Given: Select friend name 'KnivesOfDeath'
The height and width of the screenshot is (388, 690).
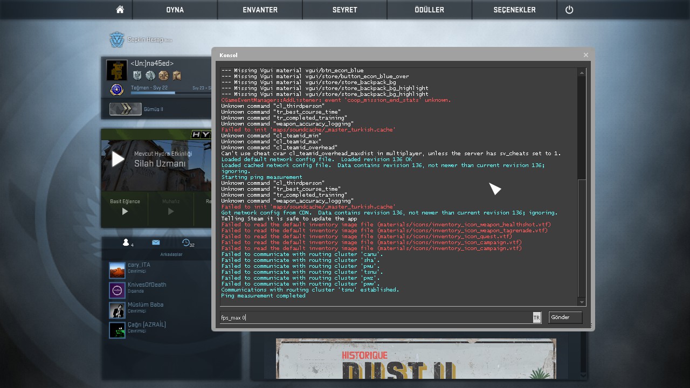Looking at the screenshot, I should coord(147,285).
